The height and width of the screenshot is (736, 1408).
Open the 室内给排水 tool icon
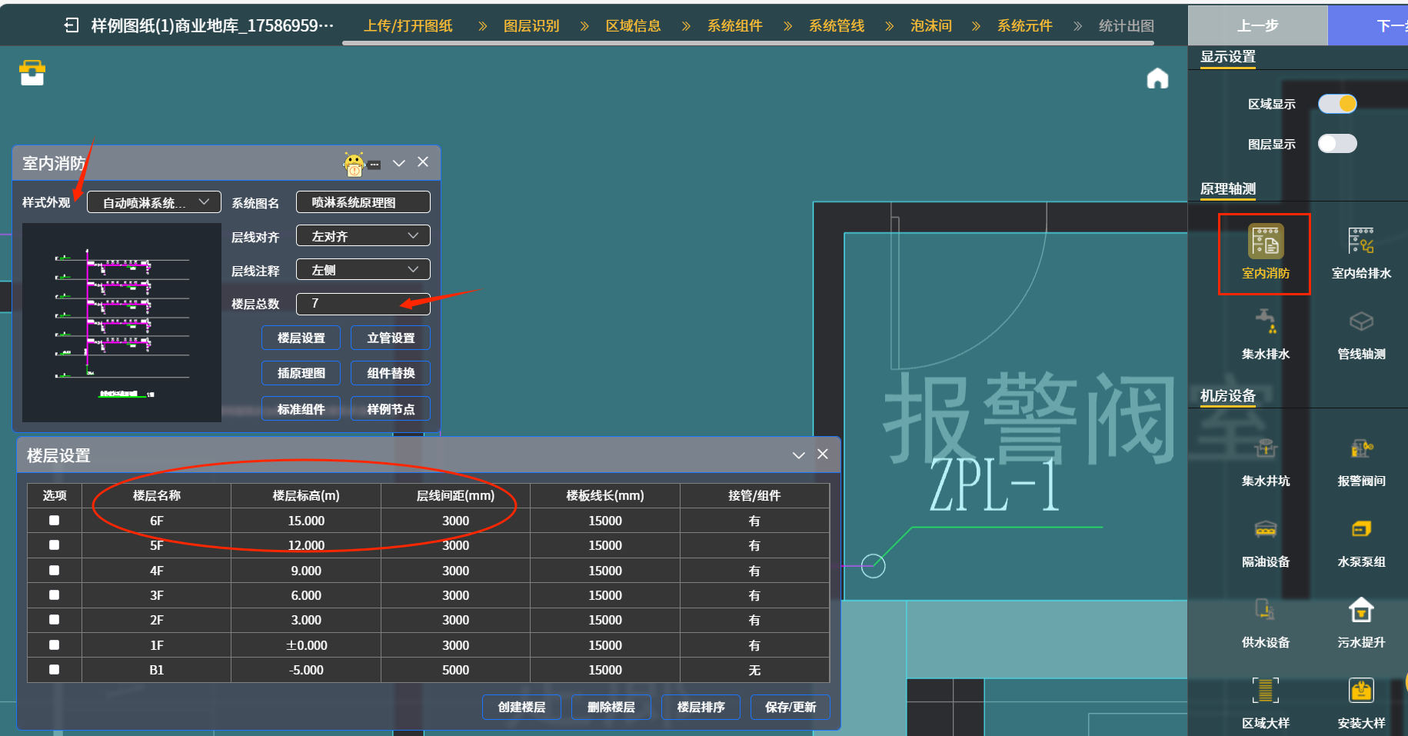(x=1360, y=243)
